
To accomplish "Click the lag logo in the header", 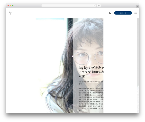I will click(x=10, y=13).
